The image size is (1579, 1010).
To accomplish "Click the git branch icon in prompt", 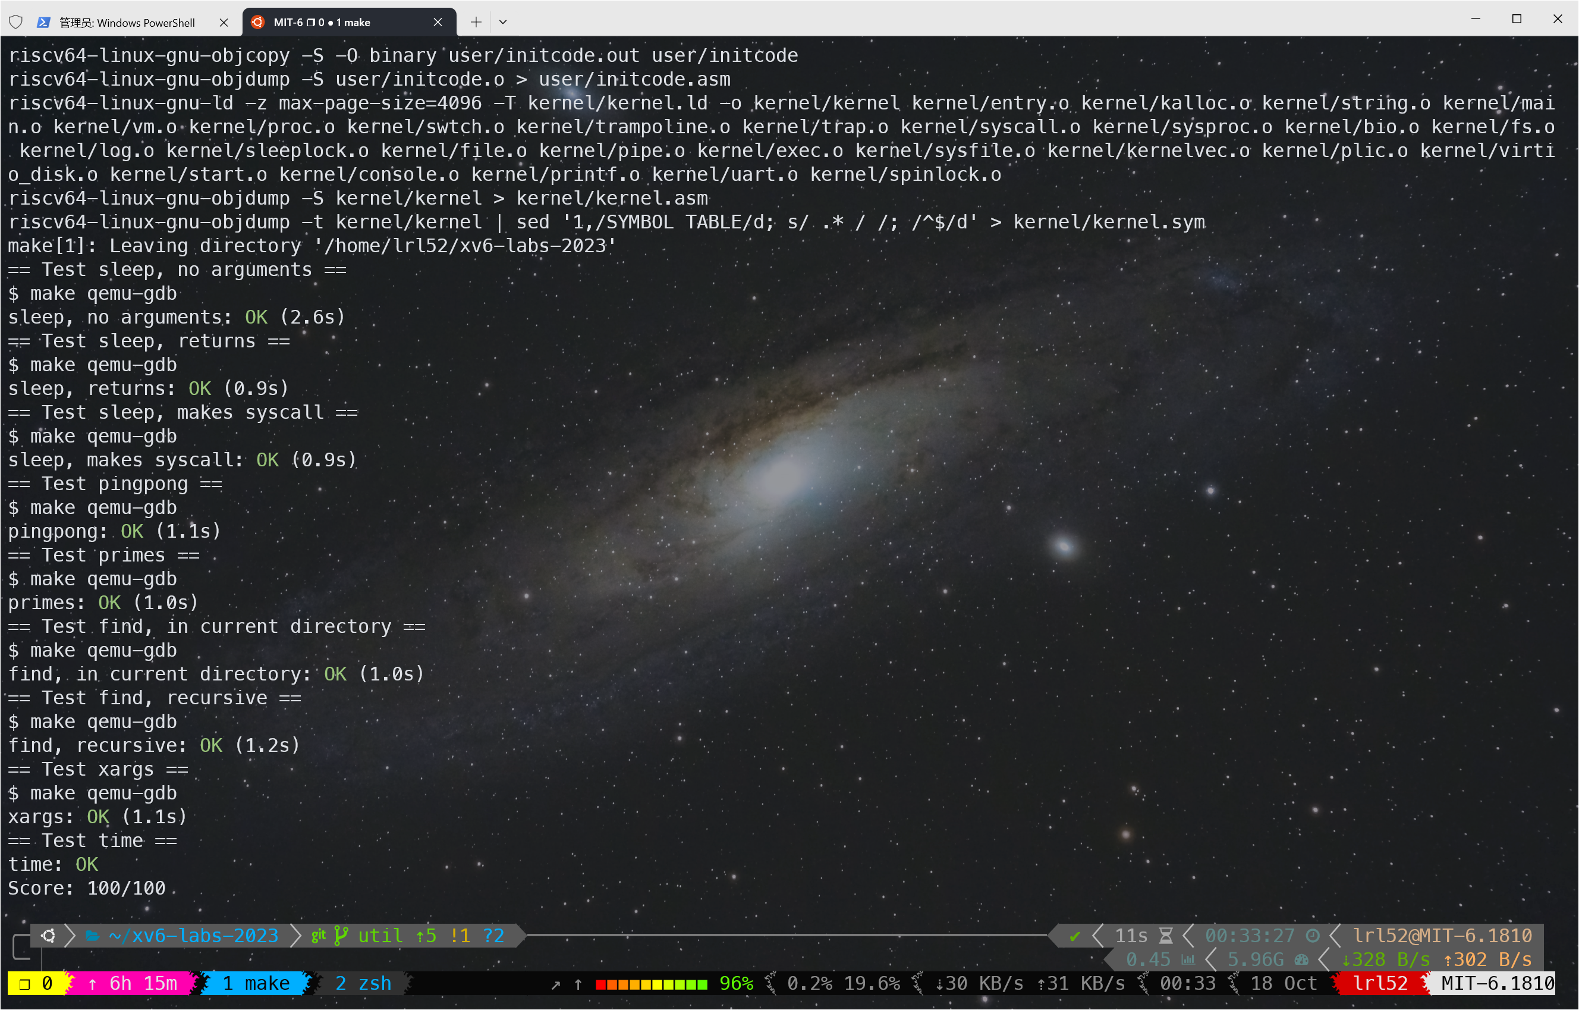I will 340,936.
